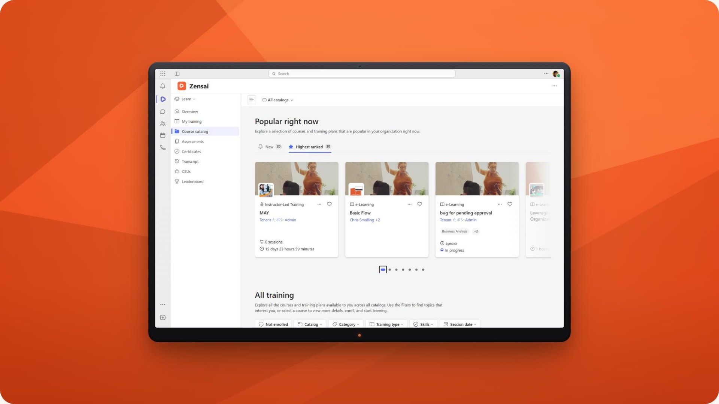
Task: Open the Teams app launcher grid
Action: pyautogui.click(x=163, y=74)
